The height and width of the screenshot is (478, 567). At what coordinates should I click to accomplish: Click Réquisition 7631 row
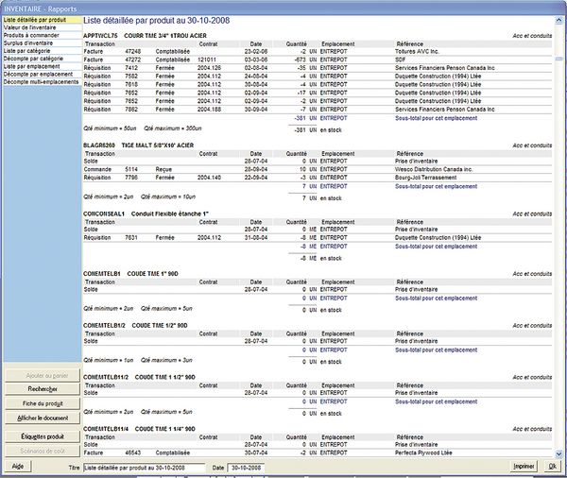pos(318,238)
